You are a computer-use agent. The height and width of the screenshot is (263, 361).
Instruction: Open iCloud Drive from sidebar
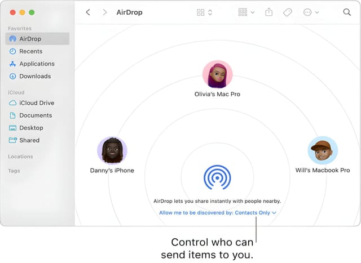pyautogui.click(x=37, y=103)
